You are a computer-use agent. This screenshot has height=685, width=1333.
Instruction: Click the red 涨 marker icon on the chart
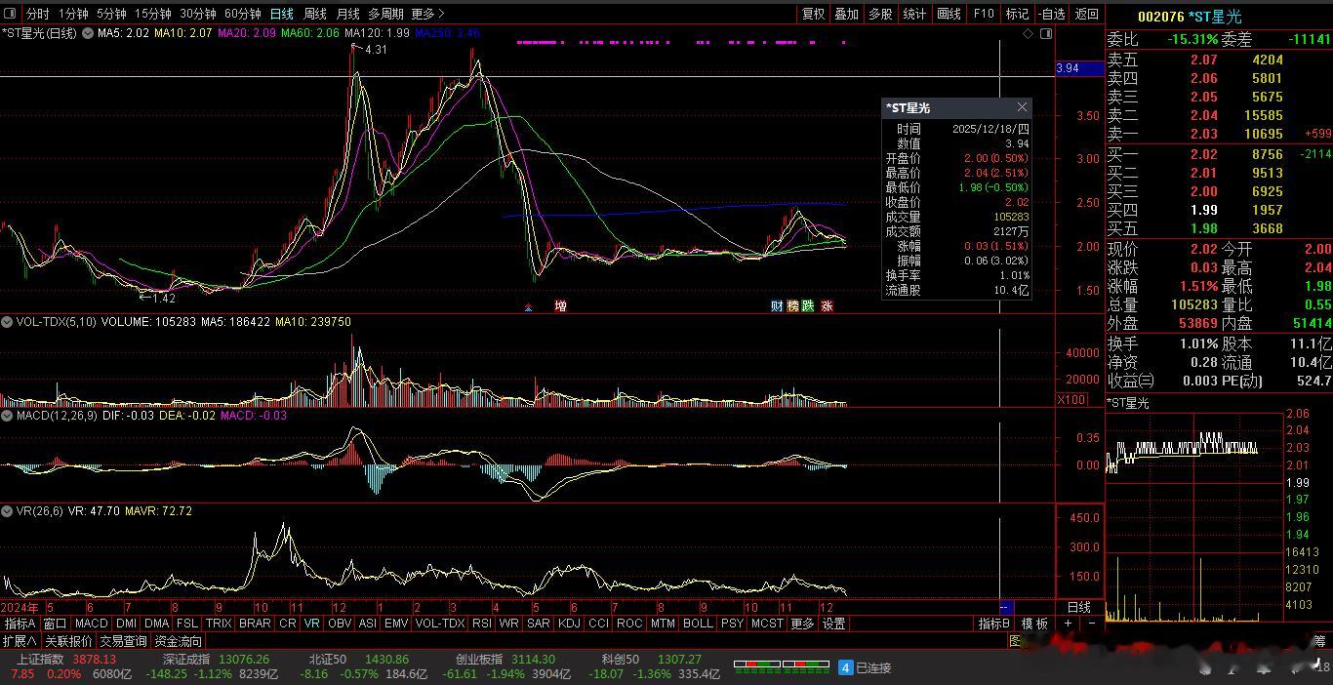(827, 306)
